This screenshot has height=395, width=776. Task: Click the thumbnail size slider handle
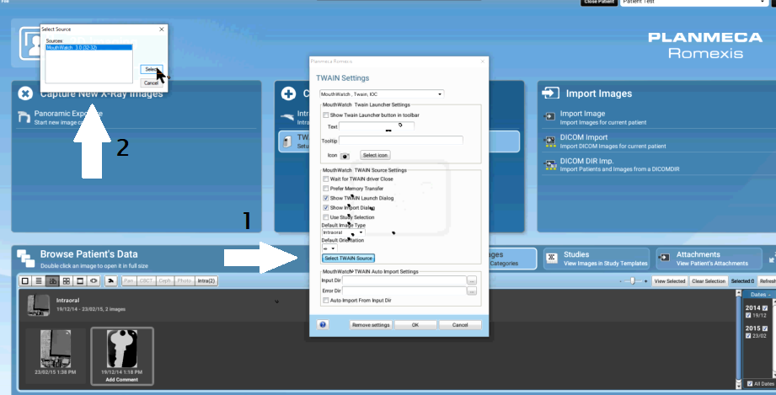pyautogui.click(x=633, y=281)
